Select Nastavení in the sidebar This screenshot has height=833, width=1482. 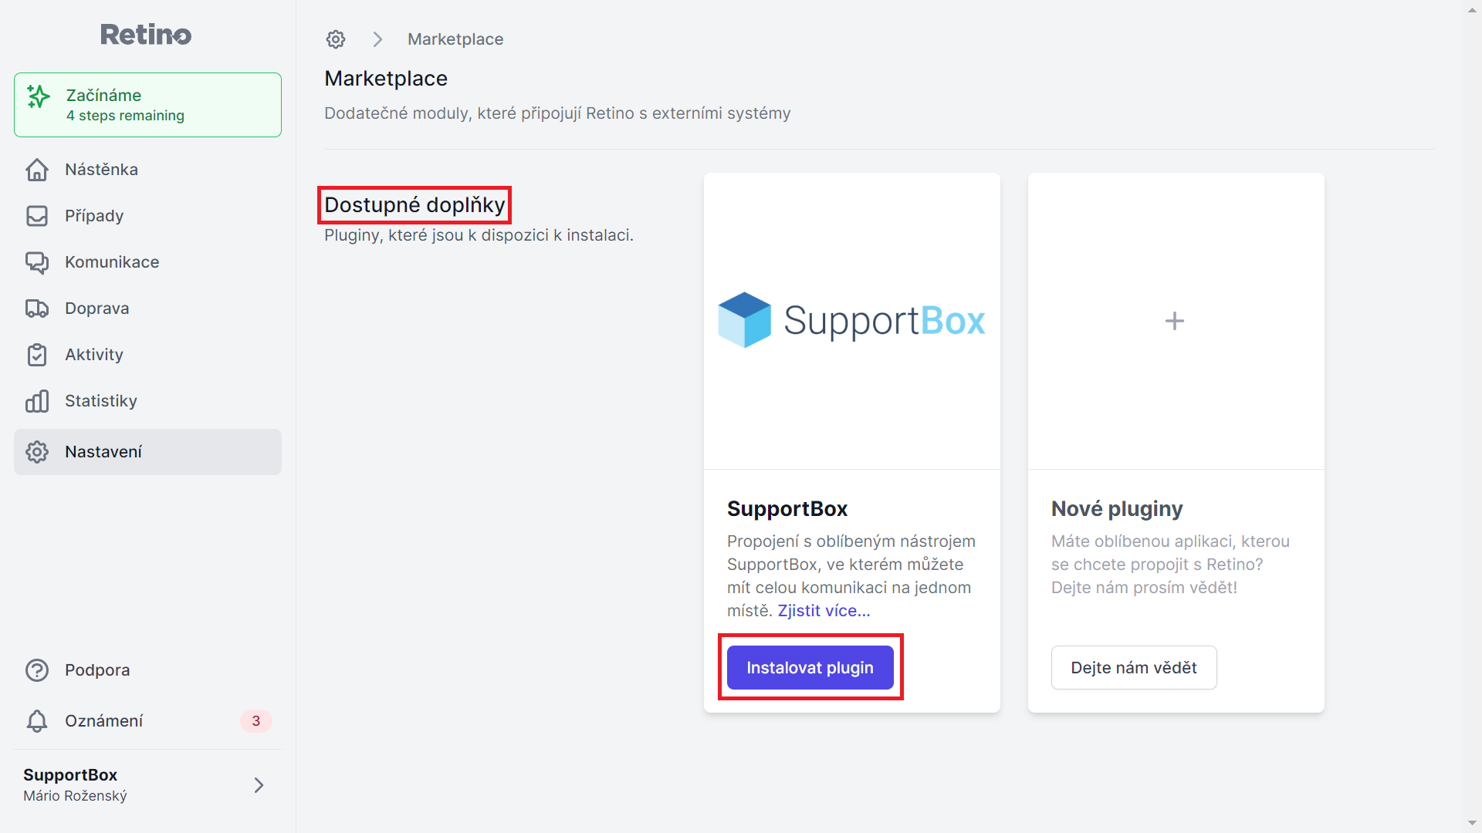pos(147,452)
